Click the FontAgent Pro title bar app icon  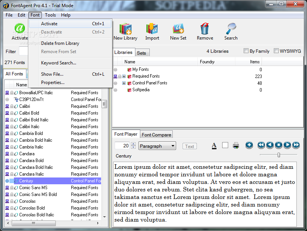[6, 6]
